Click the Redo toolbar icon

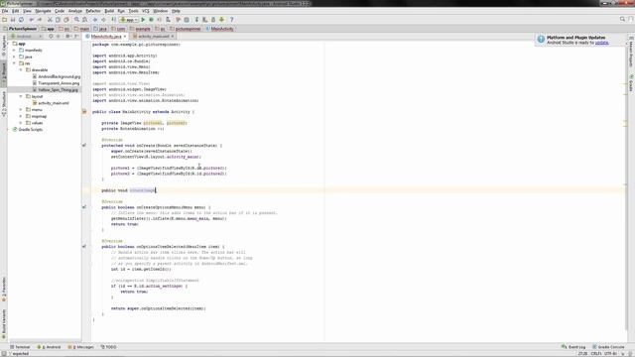[x=40, y=20]
